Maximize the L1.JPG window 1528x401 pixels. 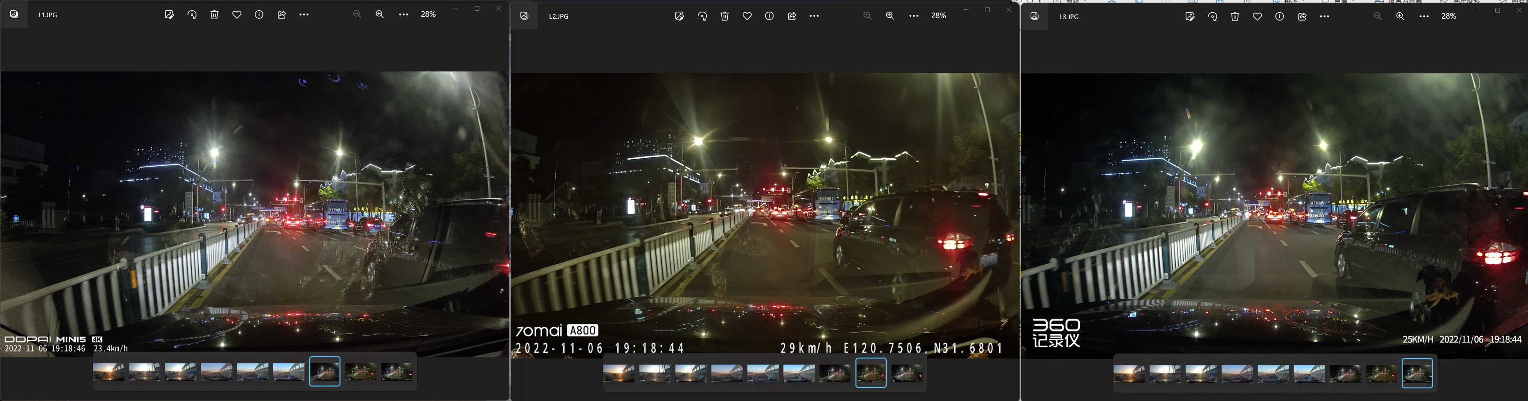(x=477, y=8)
